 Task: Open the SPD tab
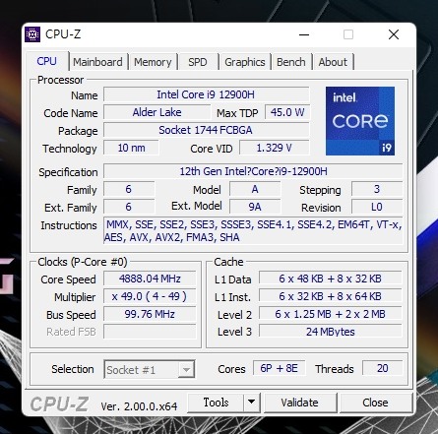[x=198, y=62]
